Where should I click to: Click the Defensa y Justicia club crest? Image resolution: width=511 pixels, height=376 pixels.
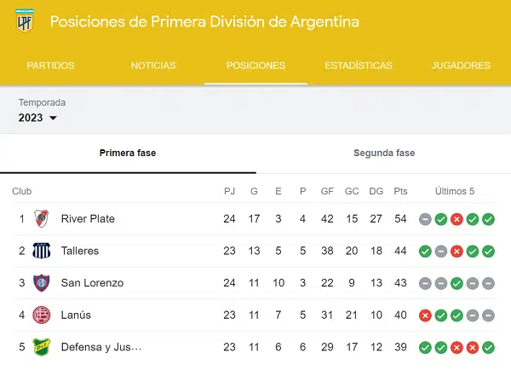tap(42, 347)
